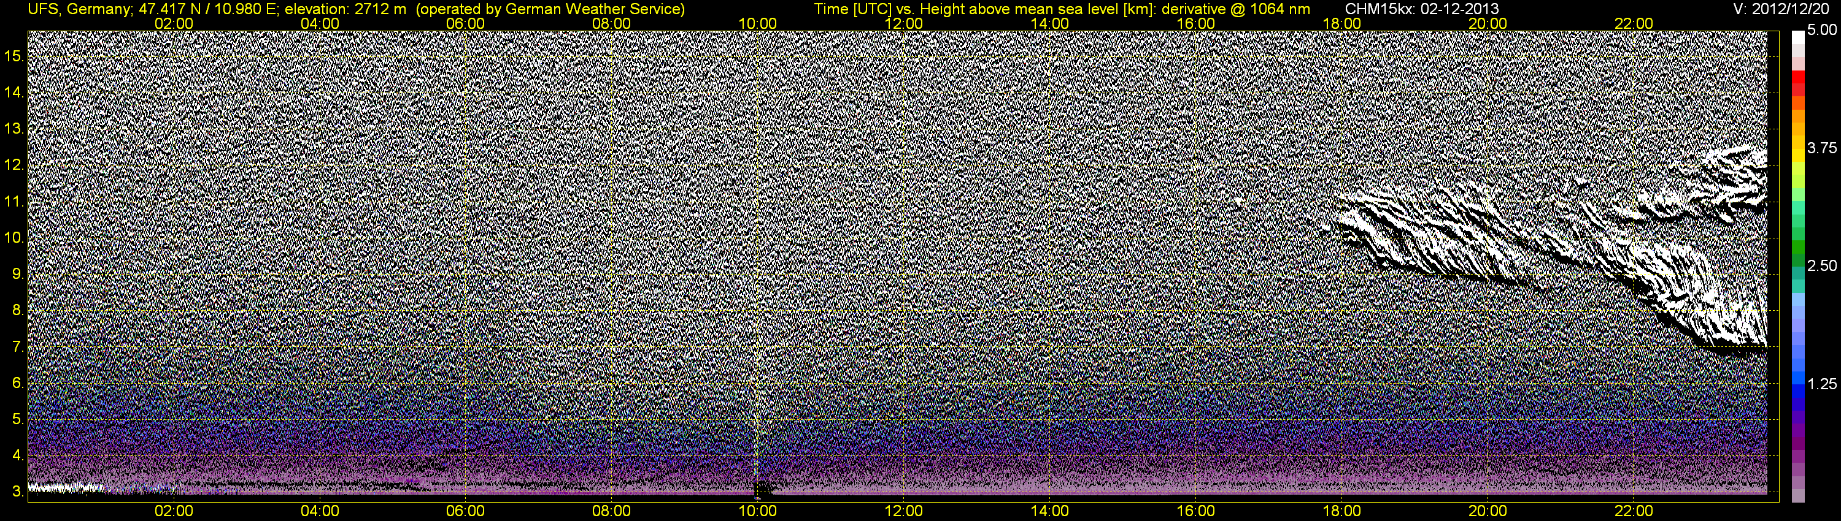Click the 11 km height axis label

tap(14, 202)
